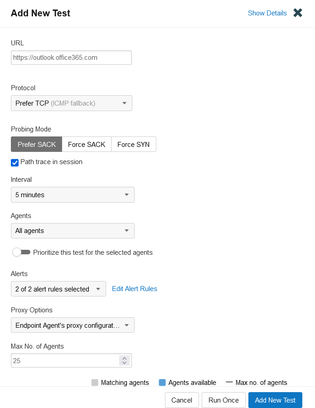Close the Add New Test dialog

pyautogui.click(x=298, y=13)
